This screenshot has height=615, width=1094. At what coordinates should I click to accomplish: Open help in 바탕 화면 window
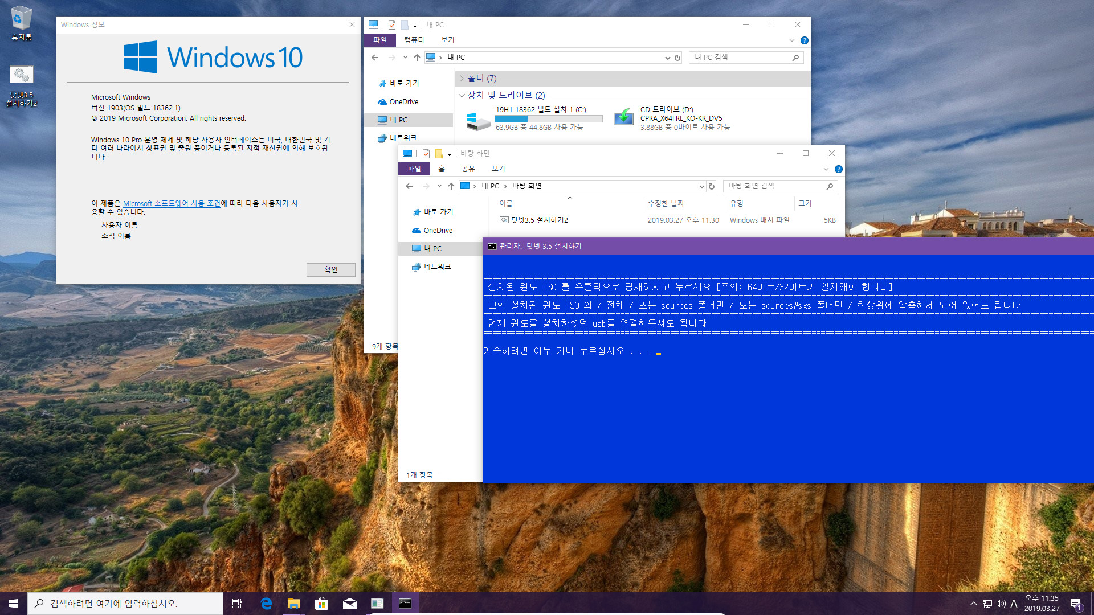click(838, 169)
